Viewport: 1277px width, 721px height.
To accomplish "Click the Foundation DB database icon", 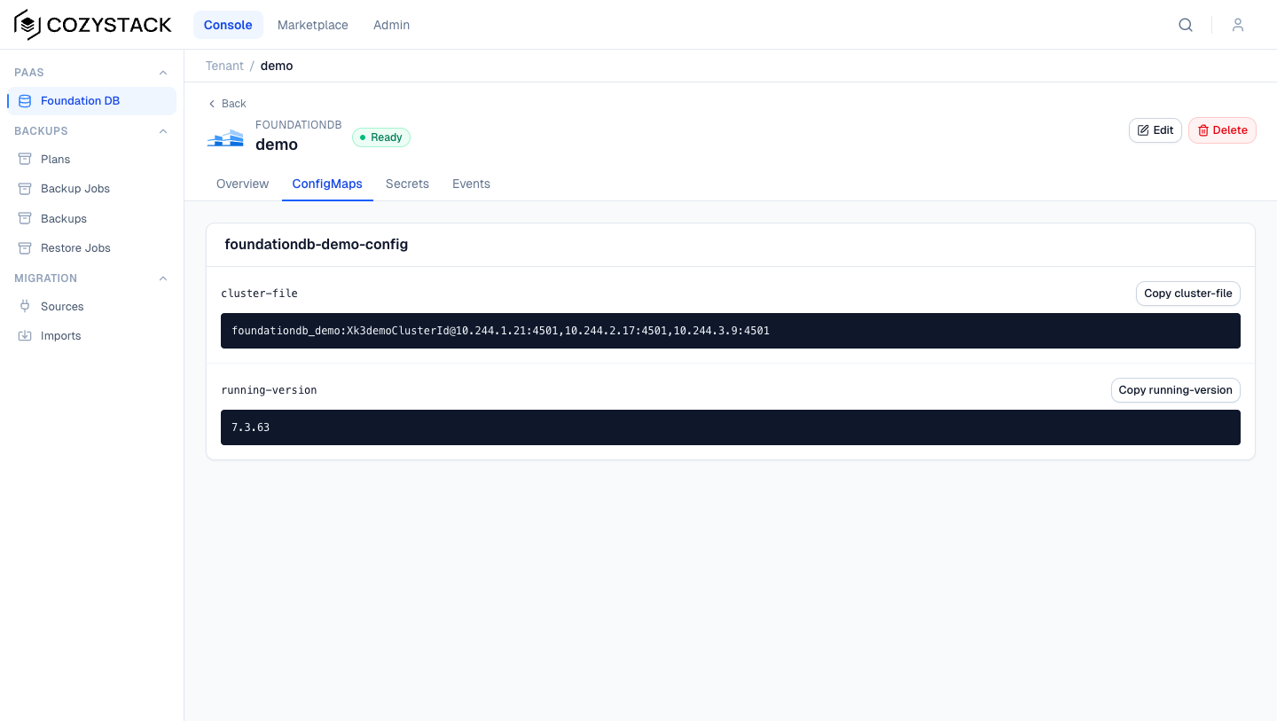I will click(x=25, y=101).
